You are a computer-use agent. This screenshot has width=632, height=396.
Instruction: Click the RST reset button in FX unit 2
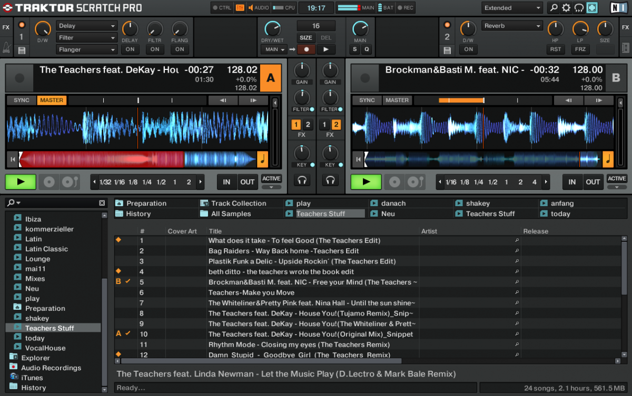556,49
